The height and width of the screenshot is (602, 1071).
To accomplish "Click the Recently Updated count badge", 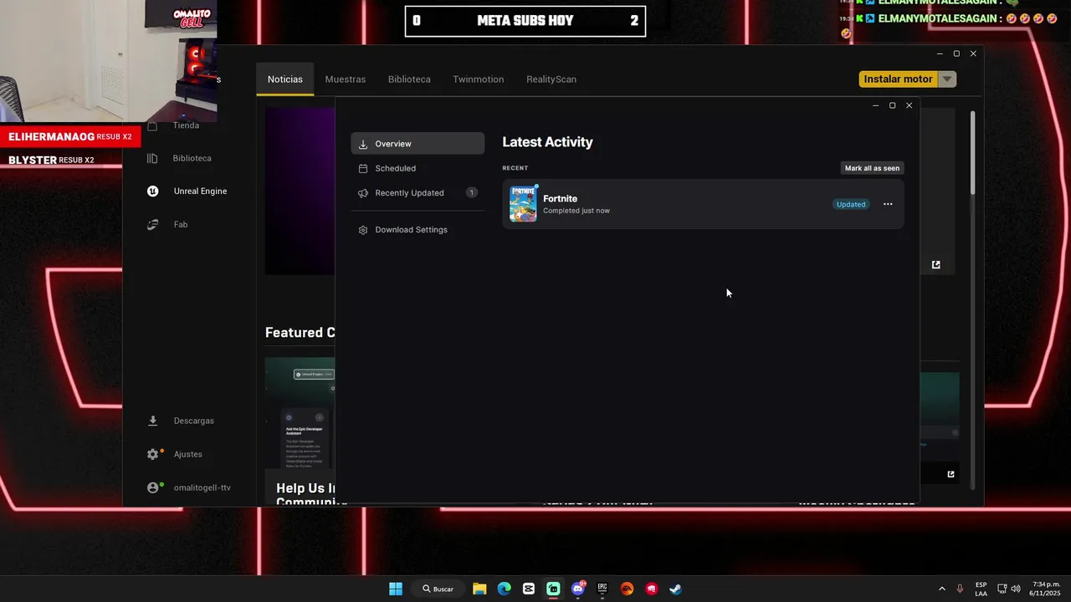I will pyautogui.click(x=472, y=193).
